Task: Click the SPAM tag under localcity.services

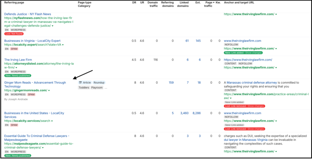Action: 14,125
